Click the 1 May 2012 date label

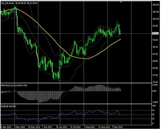point(20,127)
